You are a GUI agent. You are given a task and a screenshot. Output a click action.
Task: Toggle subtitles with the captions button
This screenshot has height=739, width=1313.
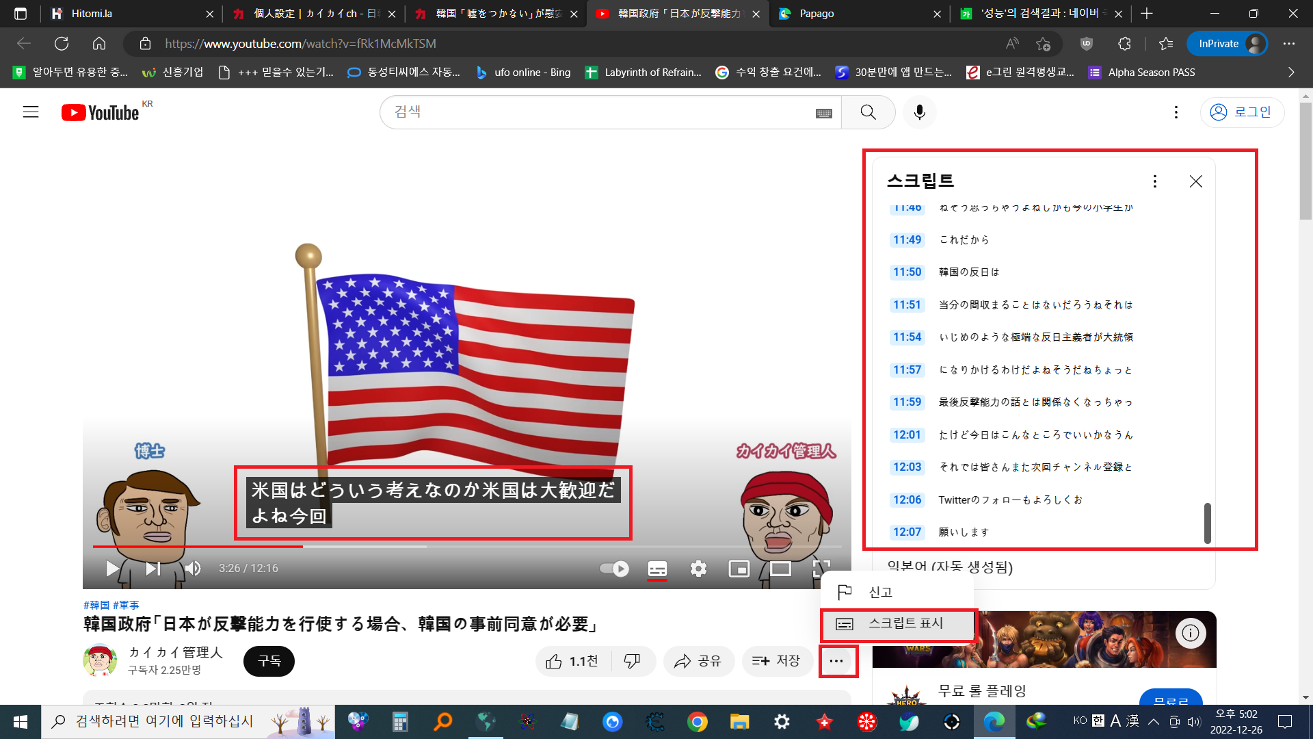coord(657,569)
